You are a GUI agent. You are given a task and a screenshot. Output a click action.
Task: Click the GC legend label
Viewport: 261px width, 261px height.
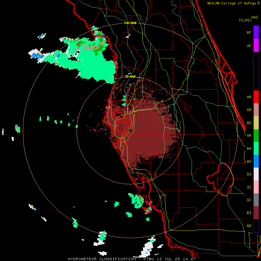[249, 200]
